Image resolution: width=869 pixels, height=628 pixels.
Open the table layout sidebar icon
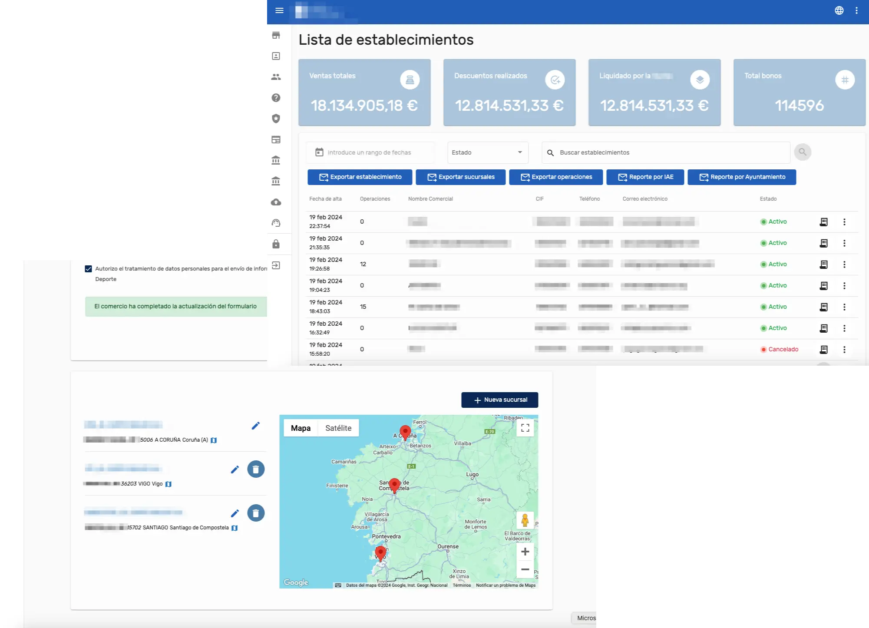[276, 139]
